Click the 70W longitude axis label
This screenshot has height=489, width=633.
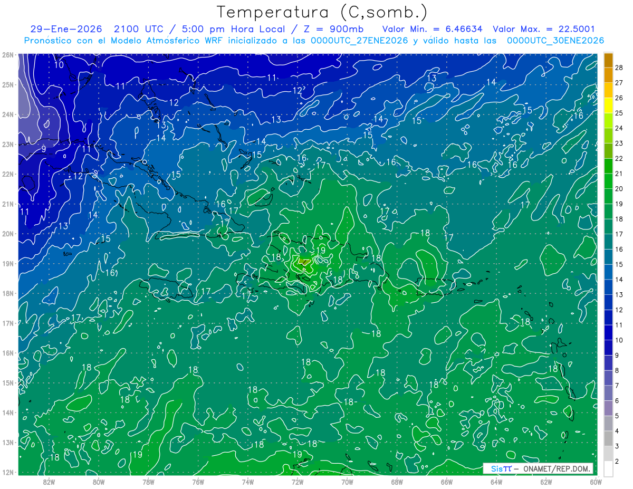tap(347, 482)
